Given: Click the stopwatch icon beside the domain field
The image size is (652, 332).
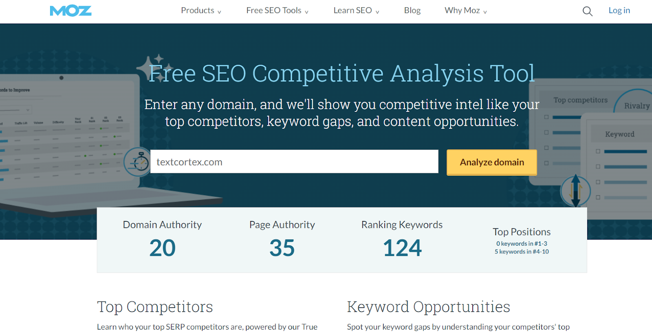Looking at the screenshot, I should click(138, 162).
